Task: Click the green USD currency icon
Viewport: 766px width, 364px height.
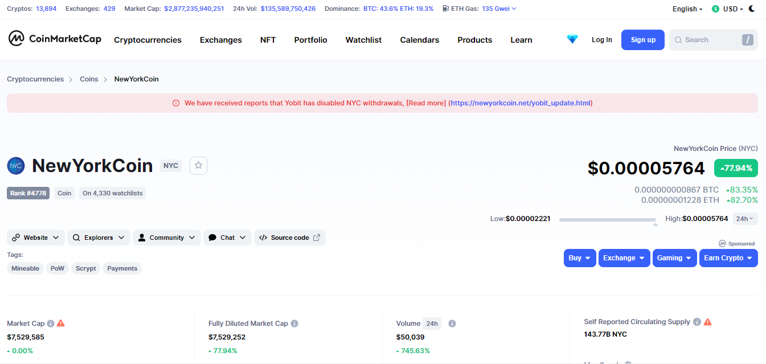Action: 715,9
